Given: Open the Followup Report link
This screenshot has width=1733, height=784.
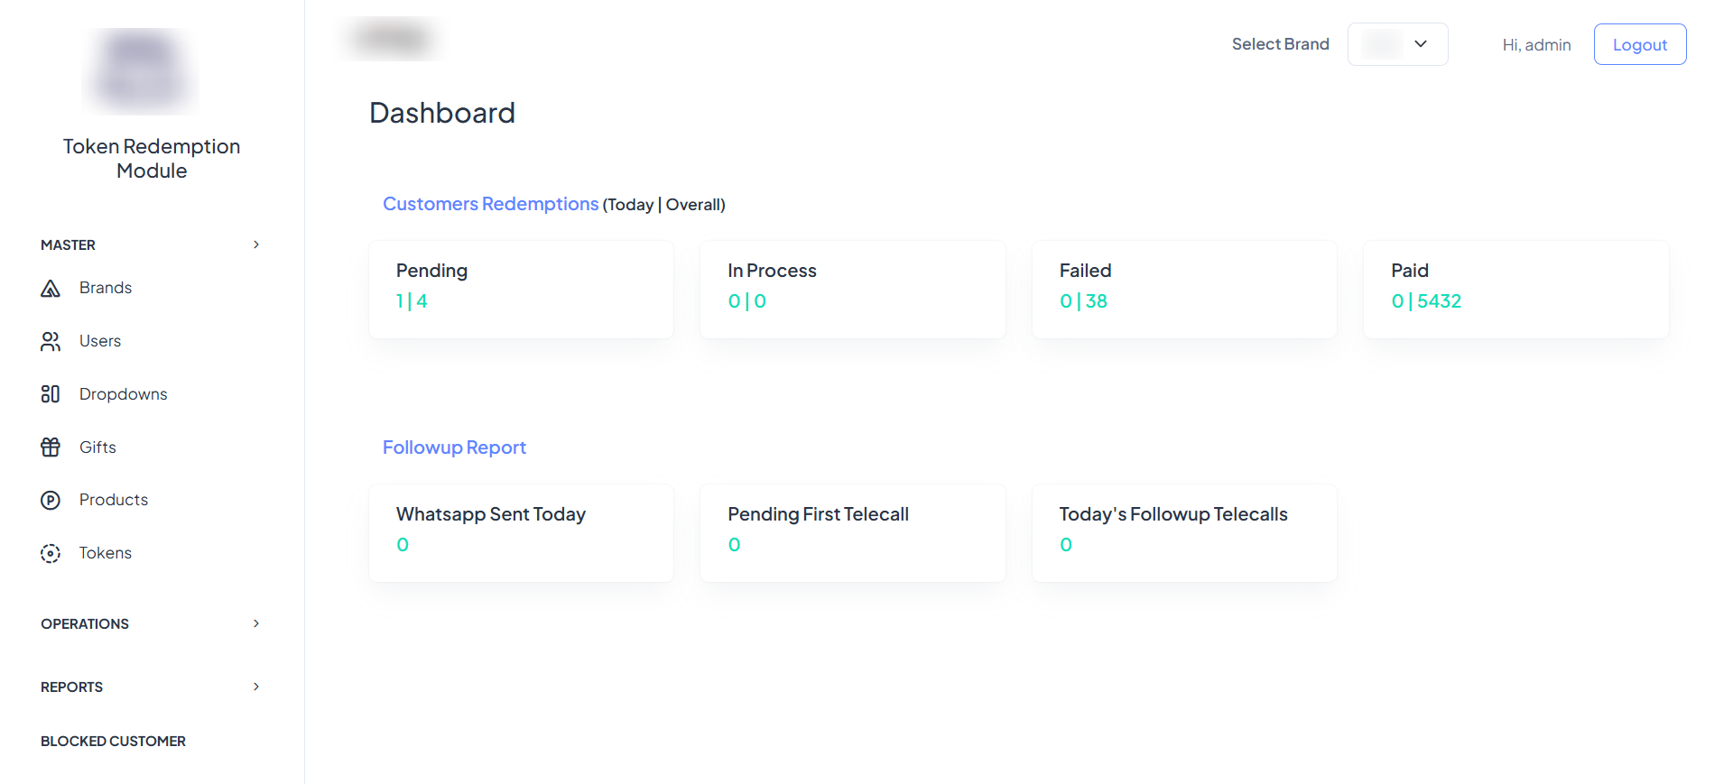Looking at the screenshot, I should click(x=454, y=447).
